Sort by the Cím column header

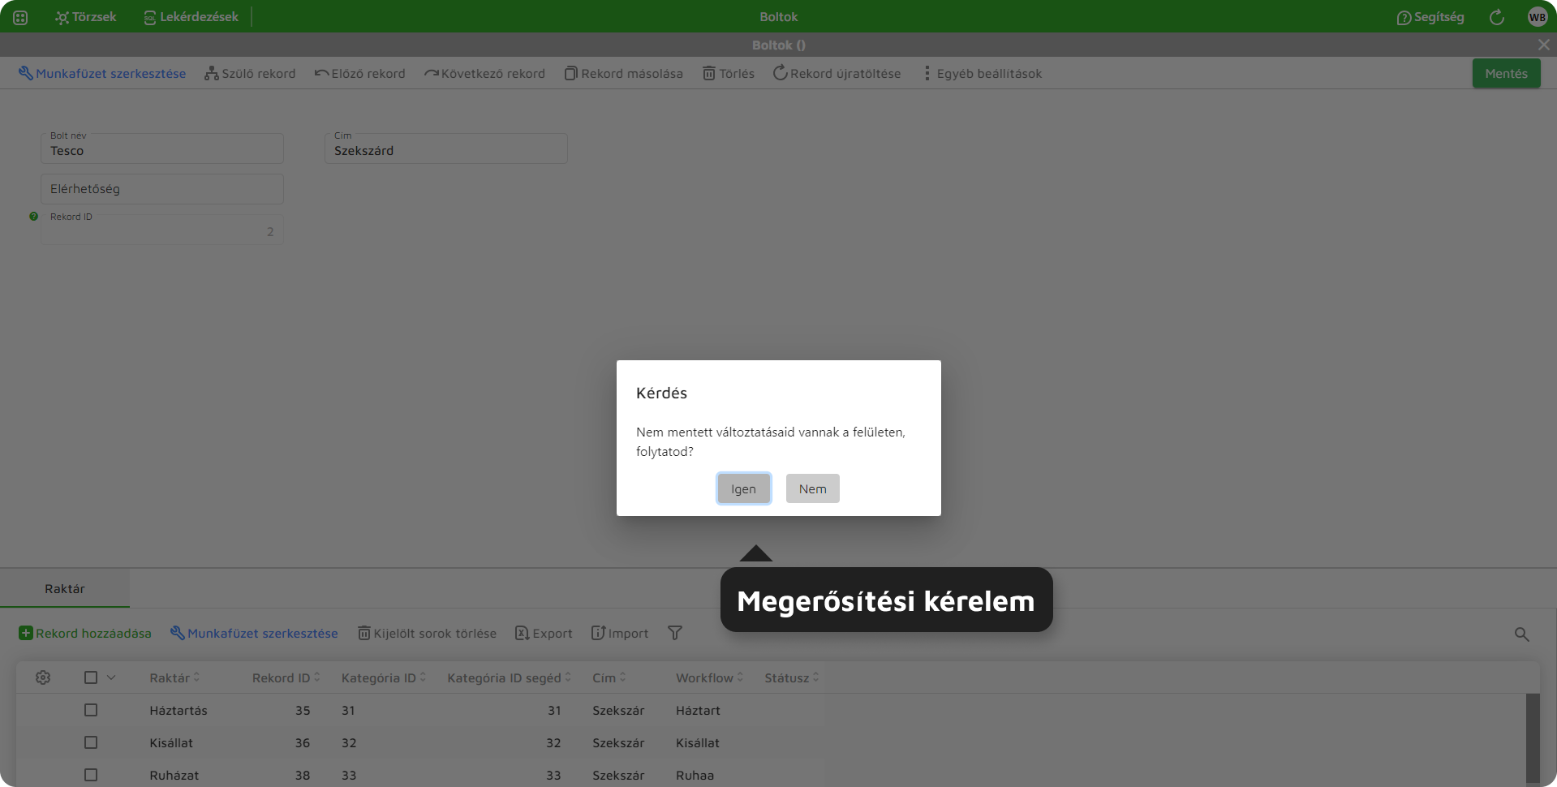pos(609,677)
